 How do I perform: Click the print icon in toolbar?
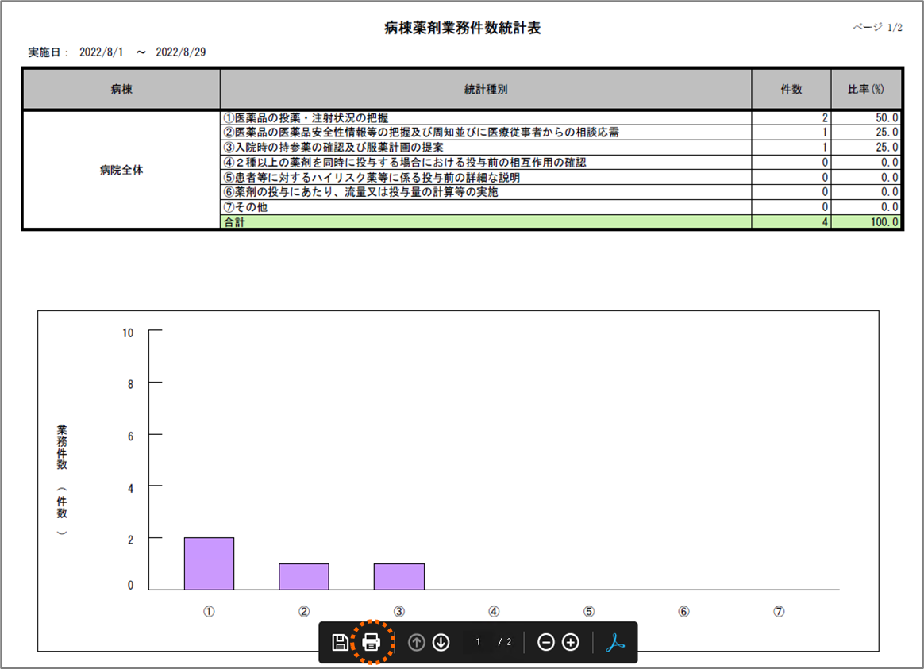pyautogui.click(x=372, y=643)
